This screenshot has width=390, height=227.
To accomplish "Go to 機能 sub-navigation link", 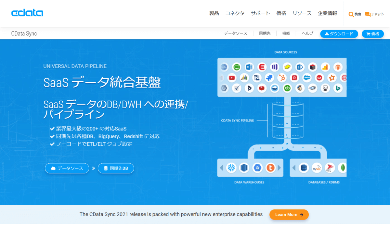I will click(x=286, y=33).
